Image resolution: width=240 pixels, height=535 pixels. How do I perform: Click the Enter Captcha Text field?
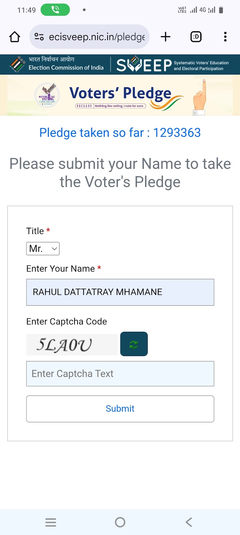pyautogui.click(x=120, y=374)
